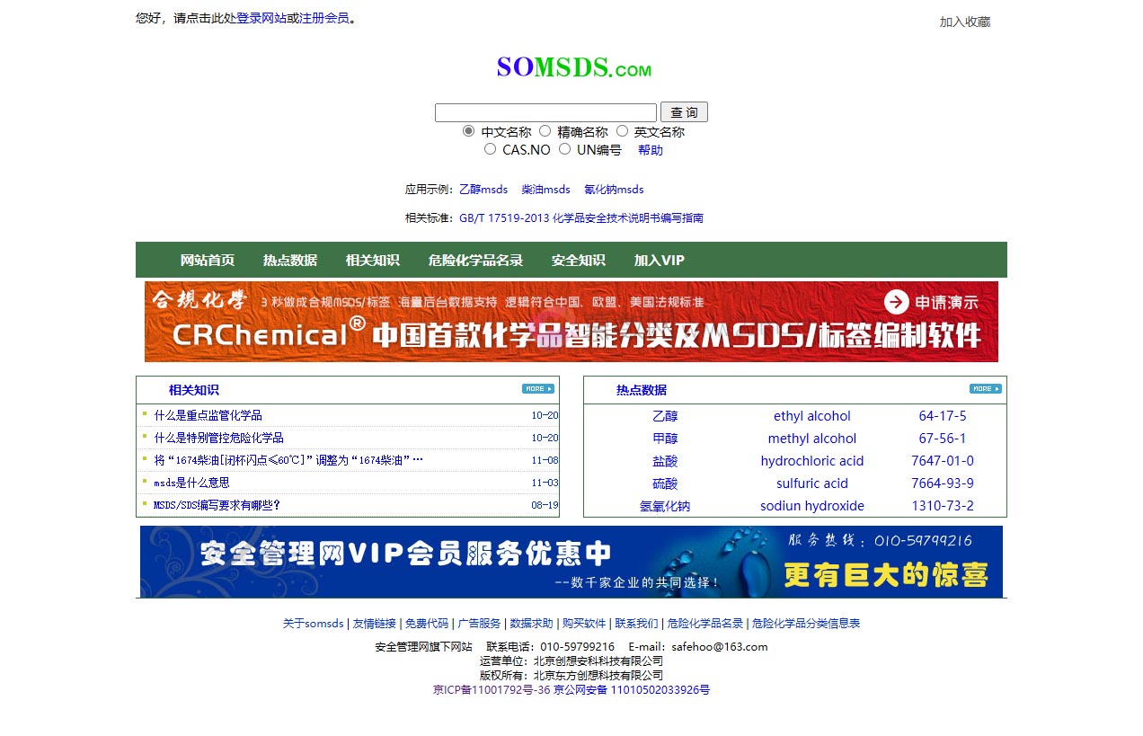The height and width of the screenshot is (736, 1143).
Task: Open the 帮助 link next to search options
Action: [651, 149]
